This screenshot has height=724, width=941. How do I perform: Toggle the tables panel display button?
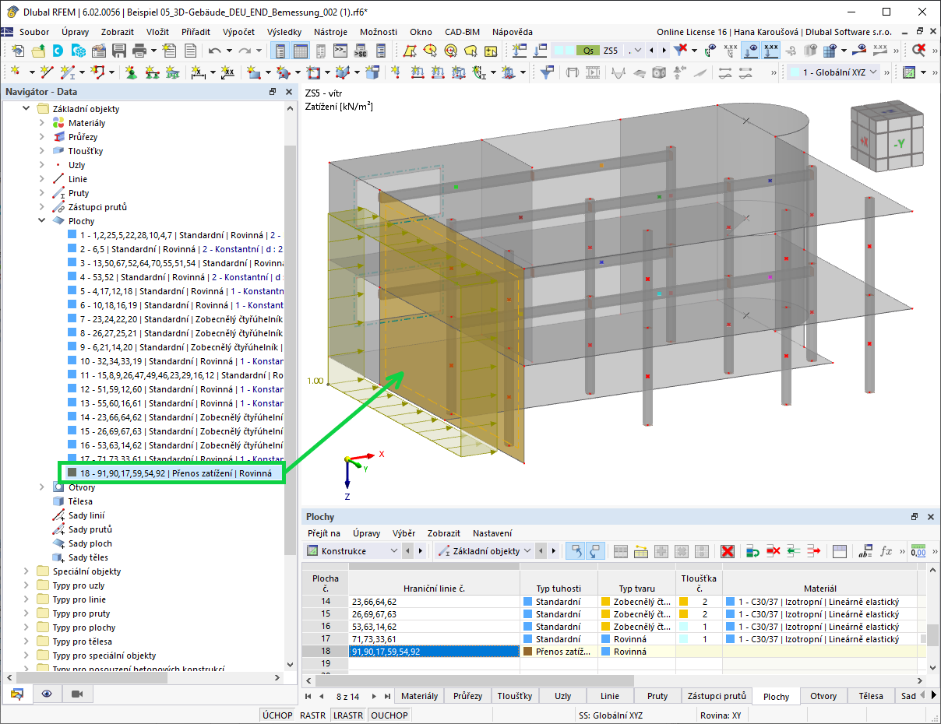(300, 51)
